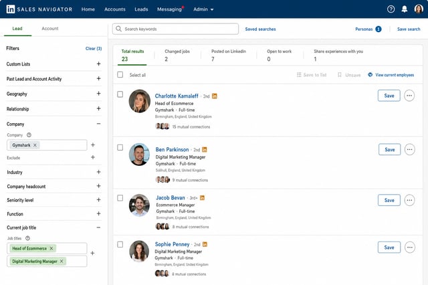The image size is (428, 285).
Task: Switch to the Lead filter tab
Action: click(x=17, y=28)
